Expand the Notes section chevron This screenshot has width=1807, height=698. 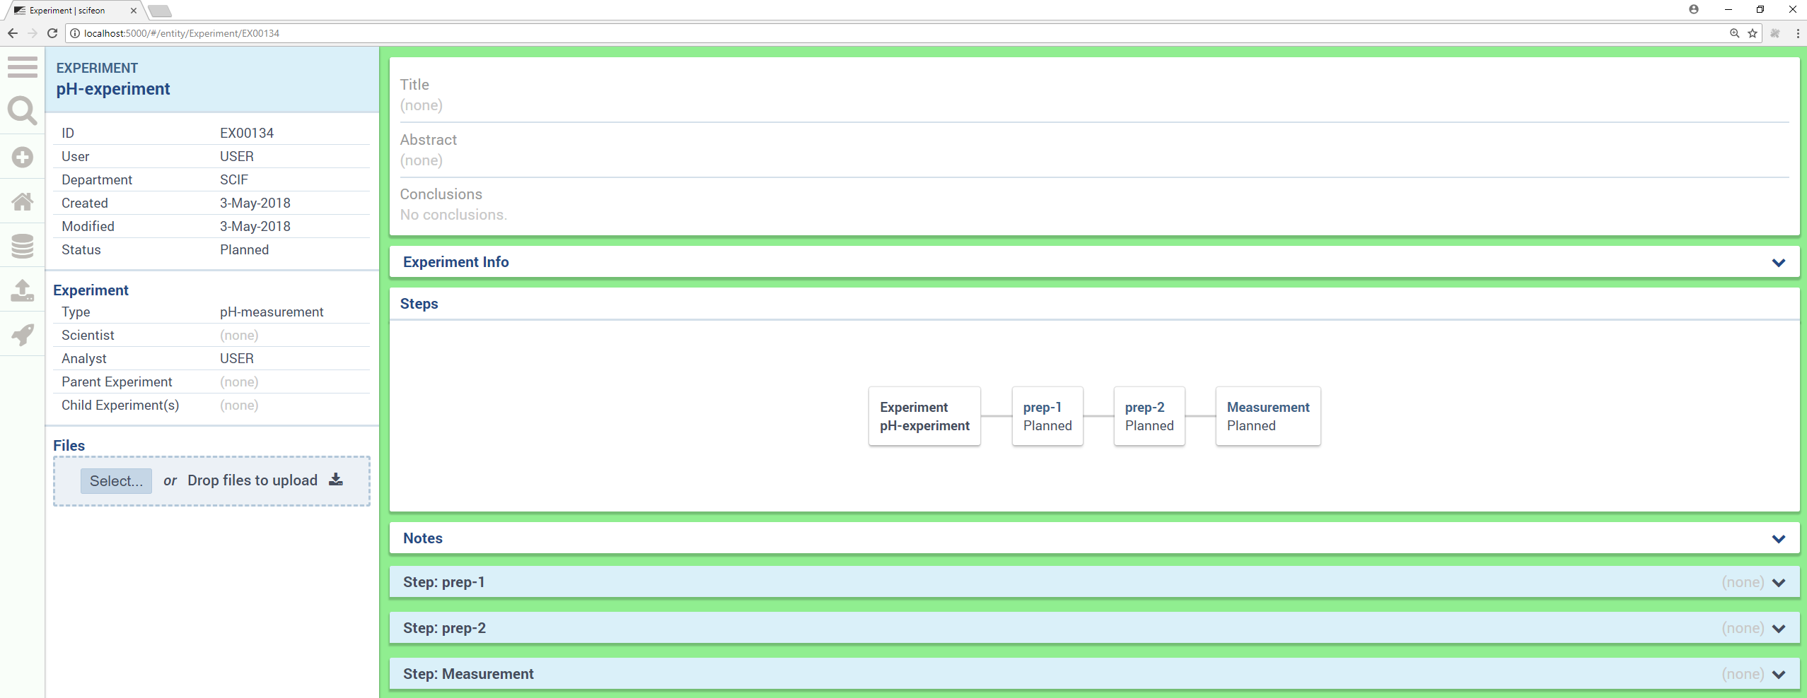pos(1778,539)
